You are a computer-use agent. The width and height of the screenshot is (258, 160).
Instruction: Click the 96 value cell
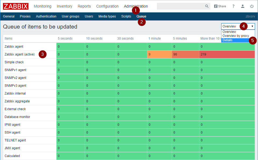(175, 54)
